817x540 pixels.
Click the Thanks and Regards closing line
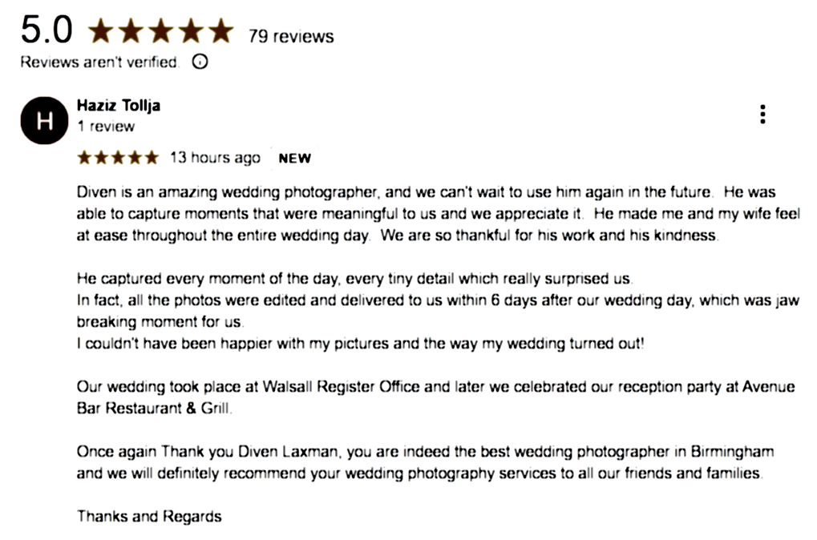[149, 516]
